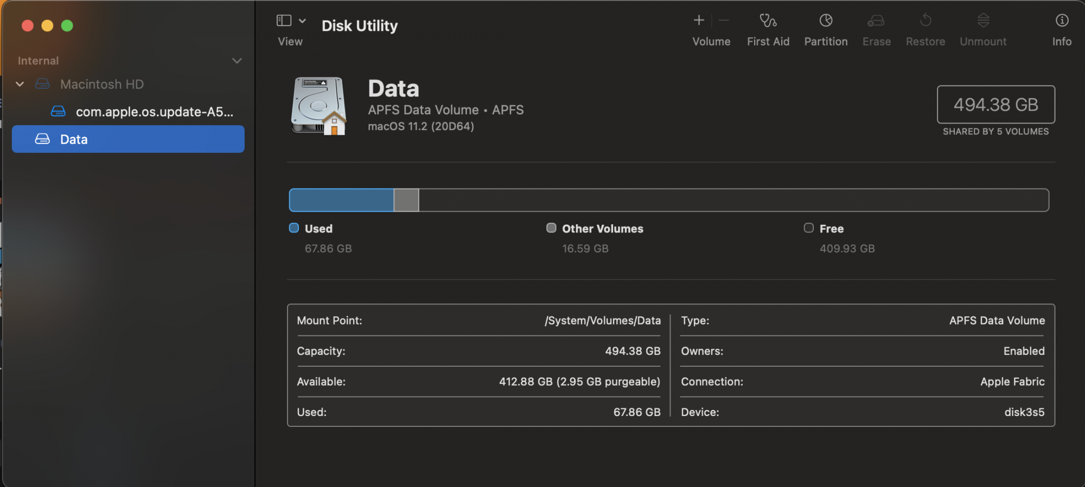Viewport: 1085px width, 487px height.
Task: Click the Macintosh HD disk icon
Action: pyautogui.click(x=42, y=84)
